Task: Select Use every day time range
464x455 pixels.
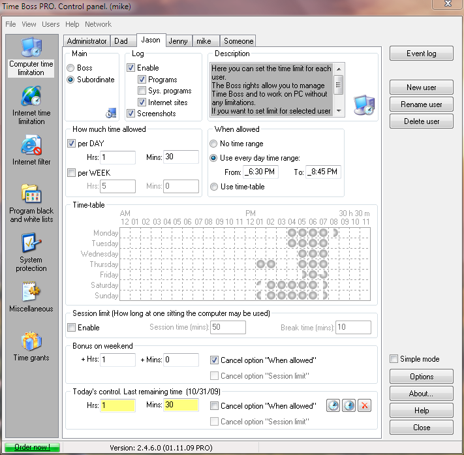Action: click(213, 158)
